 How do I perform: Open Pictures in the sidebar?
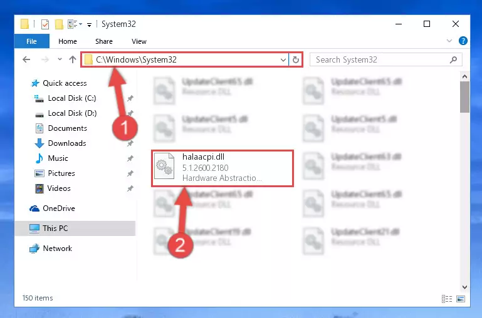(x=61, y=173)
